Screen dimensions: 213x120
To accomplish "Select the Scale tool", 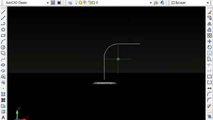I will (x=209, y=53).
